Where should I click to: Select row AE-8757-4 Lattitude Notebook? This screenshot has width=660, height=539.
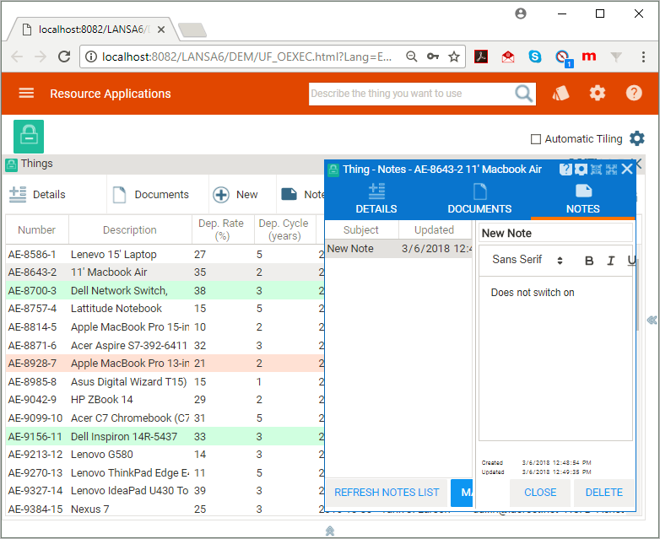(x=165, y=309)
